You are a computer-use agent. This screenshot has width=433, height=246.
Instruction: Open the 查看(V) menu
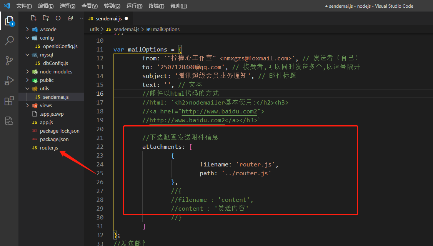[x=90, y=6]
